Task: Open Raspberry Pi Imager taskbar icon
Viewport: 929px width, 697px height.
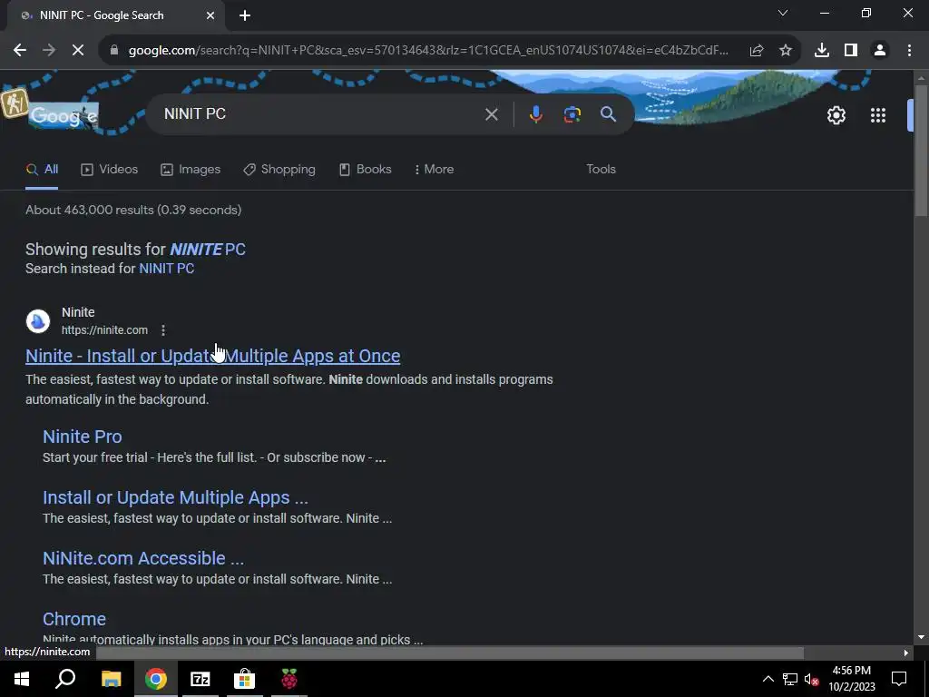Action: point(289,679)
